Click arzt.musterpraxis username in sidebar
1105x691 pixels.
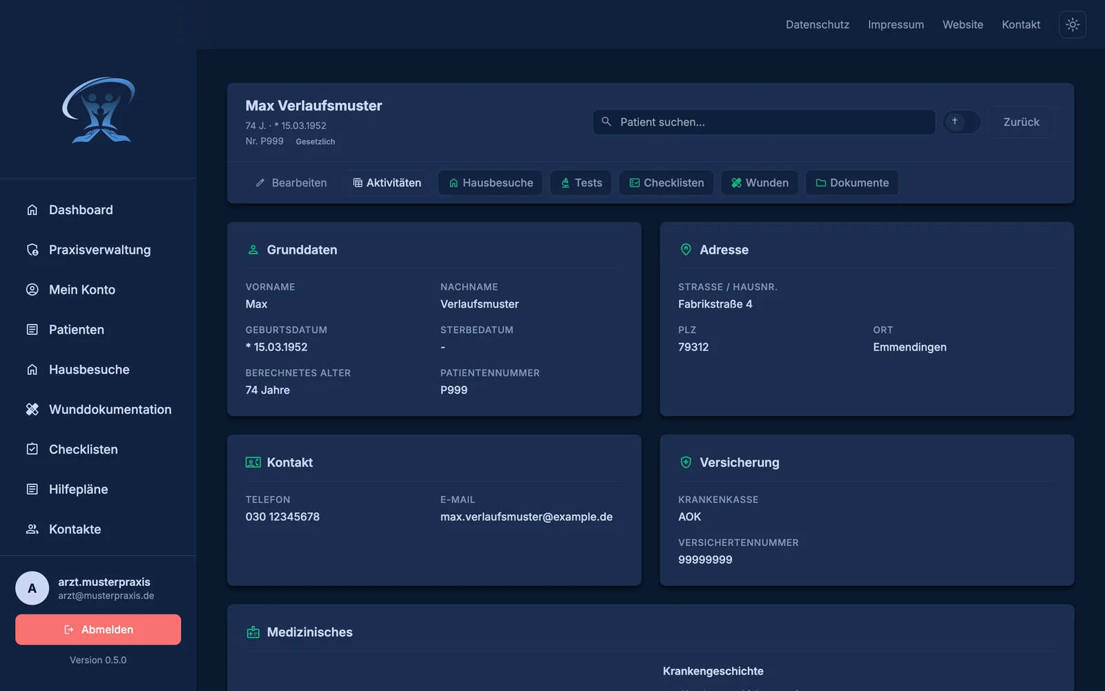[x=104, y=582]
